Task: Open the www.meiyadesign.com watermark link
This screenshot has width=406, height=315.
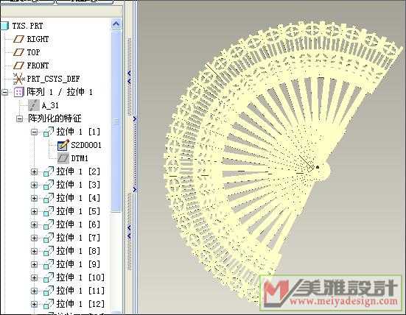Action: (x=343, y=301)
